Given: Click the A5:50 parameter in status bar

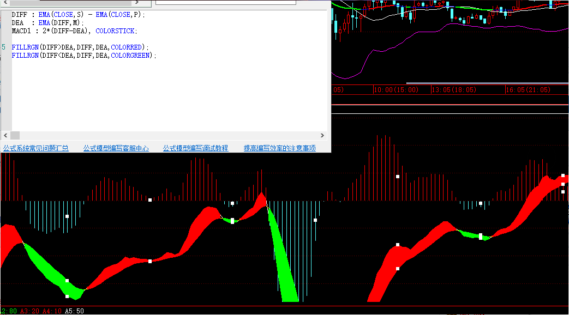Looking at the screenshot, I should pyautogui.click(x=74, y=311).
